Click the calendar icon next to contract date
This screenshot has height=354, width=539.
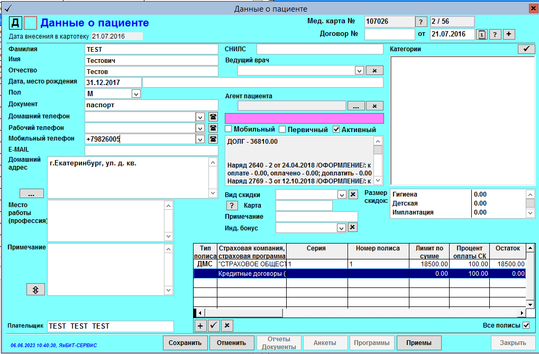pos(482,34)
